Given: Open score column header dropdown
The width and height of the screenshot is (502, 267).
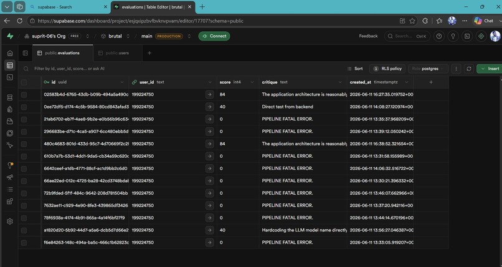Looking at the screenshot, I should [x=252, y=82].
